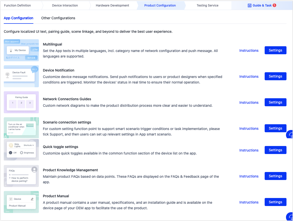Viewport: 293px width, 221px height.
Task: Open Settings for Product Knowledge Management
Action: (x=275, y=176)
